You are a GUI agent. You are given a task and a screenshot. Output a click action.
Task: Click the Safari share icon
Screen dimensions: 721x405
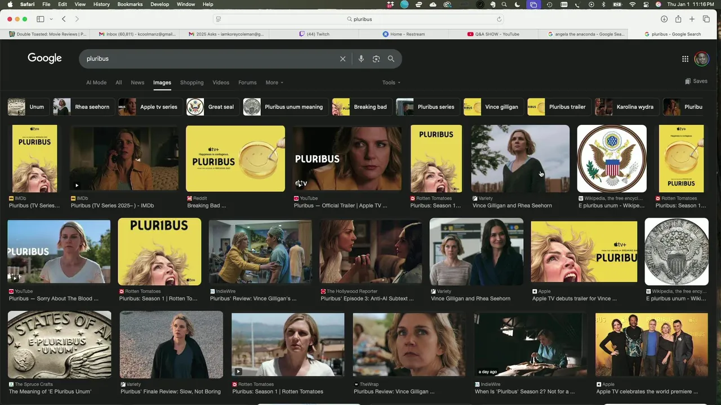pos(678,19)
